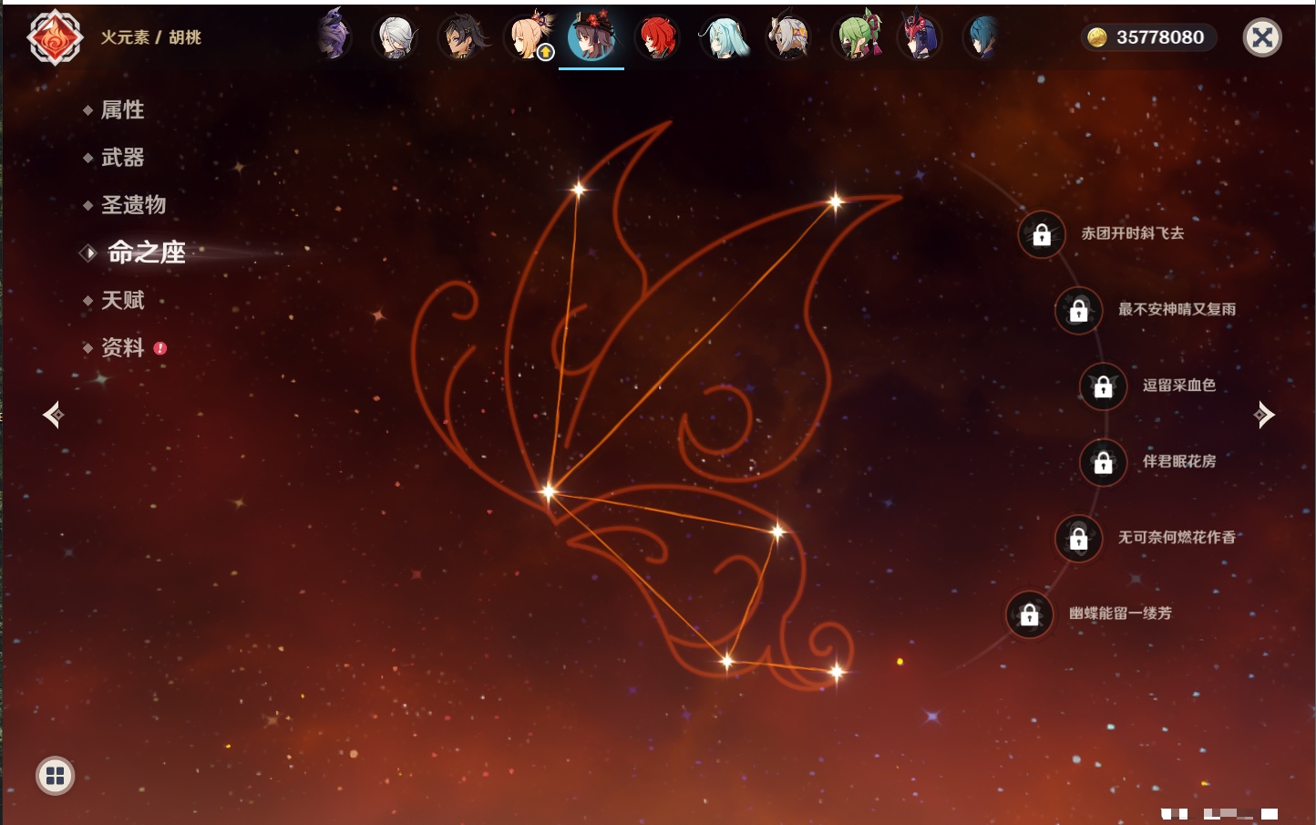View constellation label 无可奈何燃花作香
The width and height of the screenshot is (1316, 825).
pos(1177,537)
